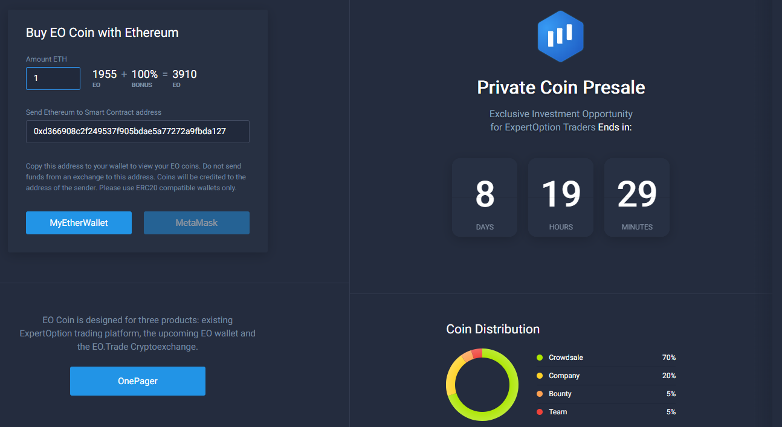Click the 19 HOURS countdown tile
Viewport: 782px width, 427px height.
coord(561,197)
